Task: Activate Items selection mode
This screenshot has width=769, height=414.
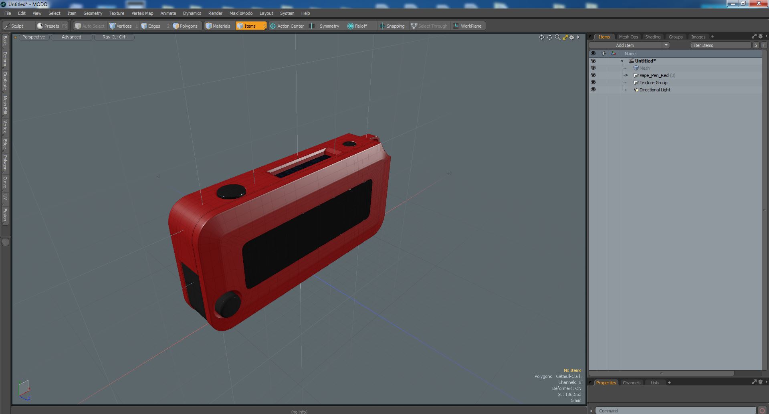Action: (251, 26)
